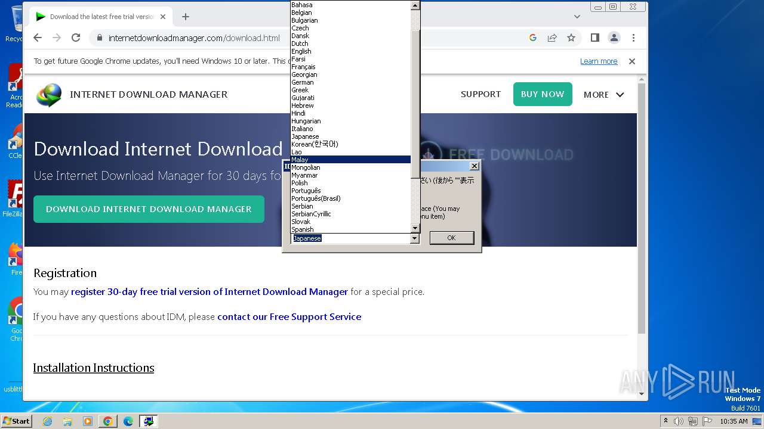
Task: Click the green DOWNLOAD INTERNET DOWNLOAD MANAGER button
Action: (149, 209)
